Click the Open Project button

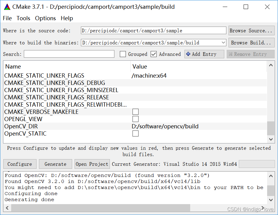tap(92, 164)
